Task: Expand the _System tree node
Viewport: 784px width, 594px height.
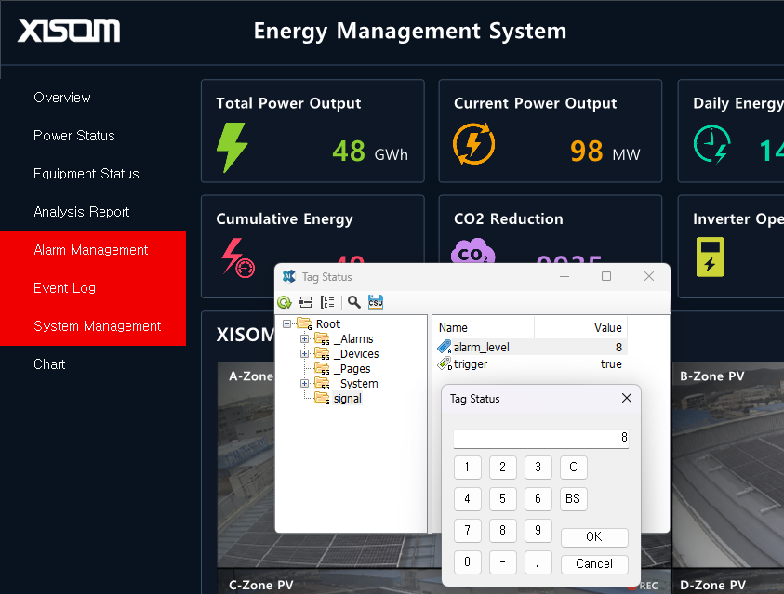Action: [304, 384]
